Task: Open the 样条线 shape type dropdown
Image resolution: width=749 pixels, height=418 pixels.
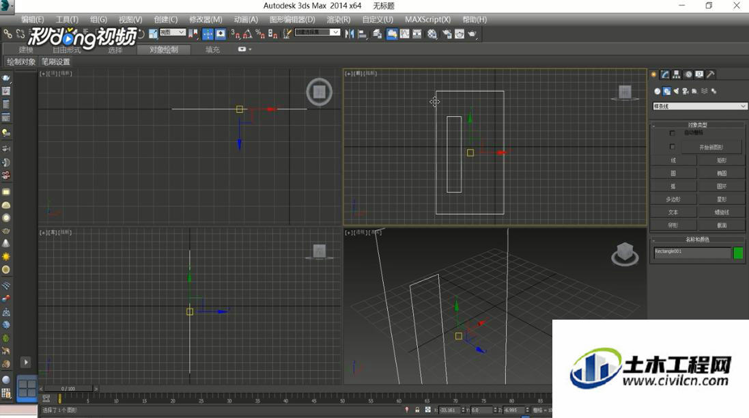Action: pyautogui.click(x=699, y=106)
